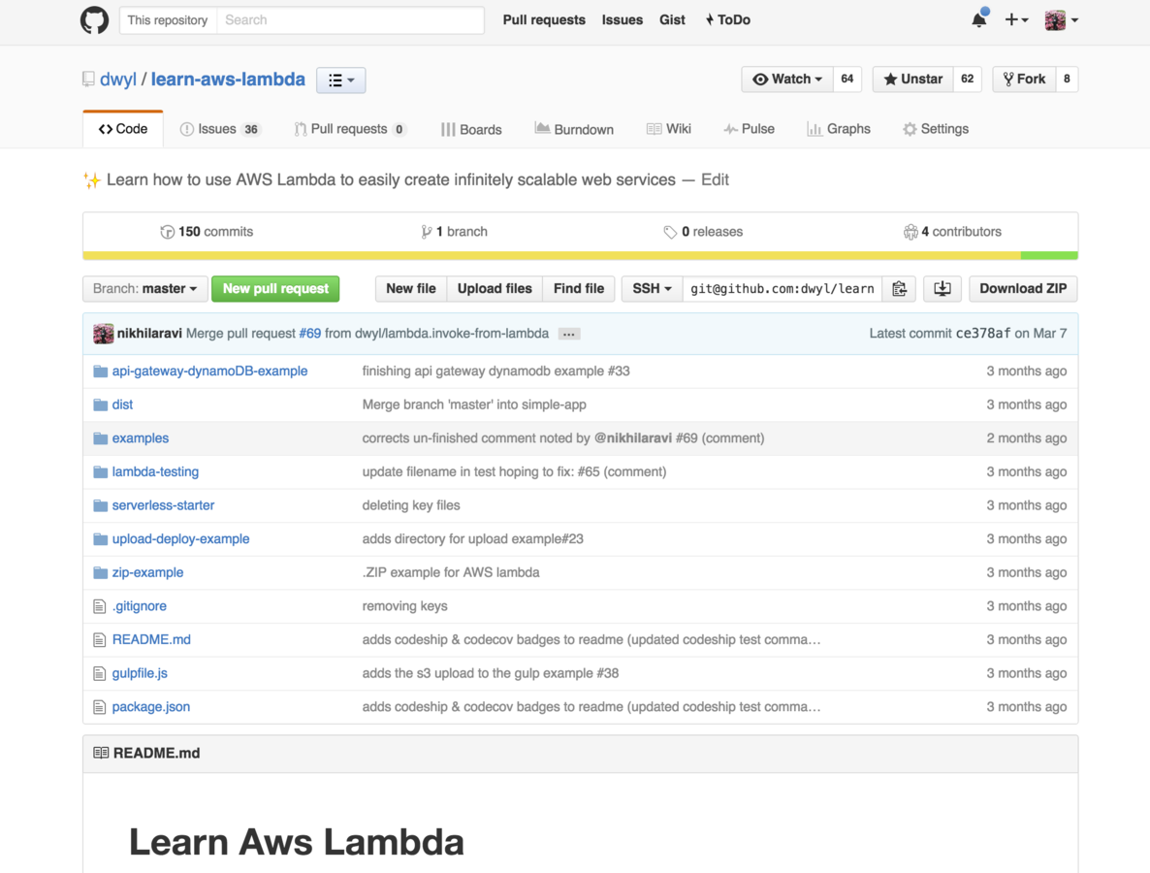Image resolution: width=1150 pixels, height=873 pixels.
Task: Click the Fork button
Action: (x=1024, y=80)
